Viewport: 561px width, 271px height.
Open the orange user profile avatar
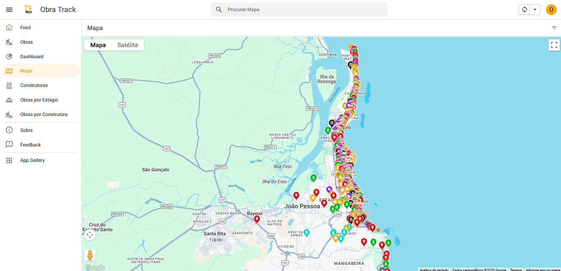551,9
